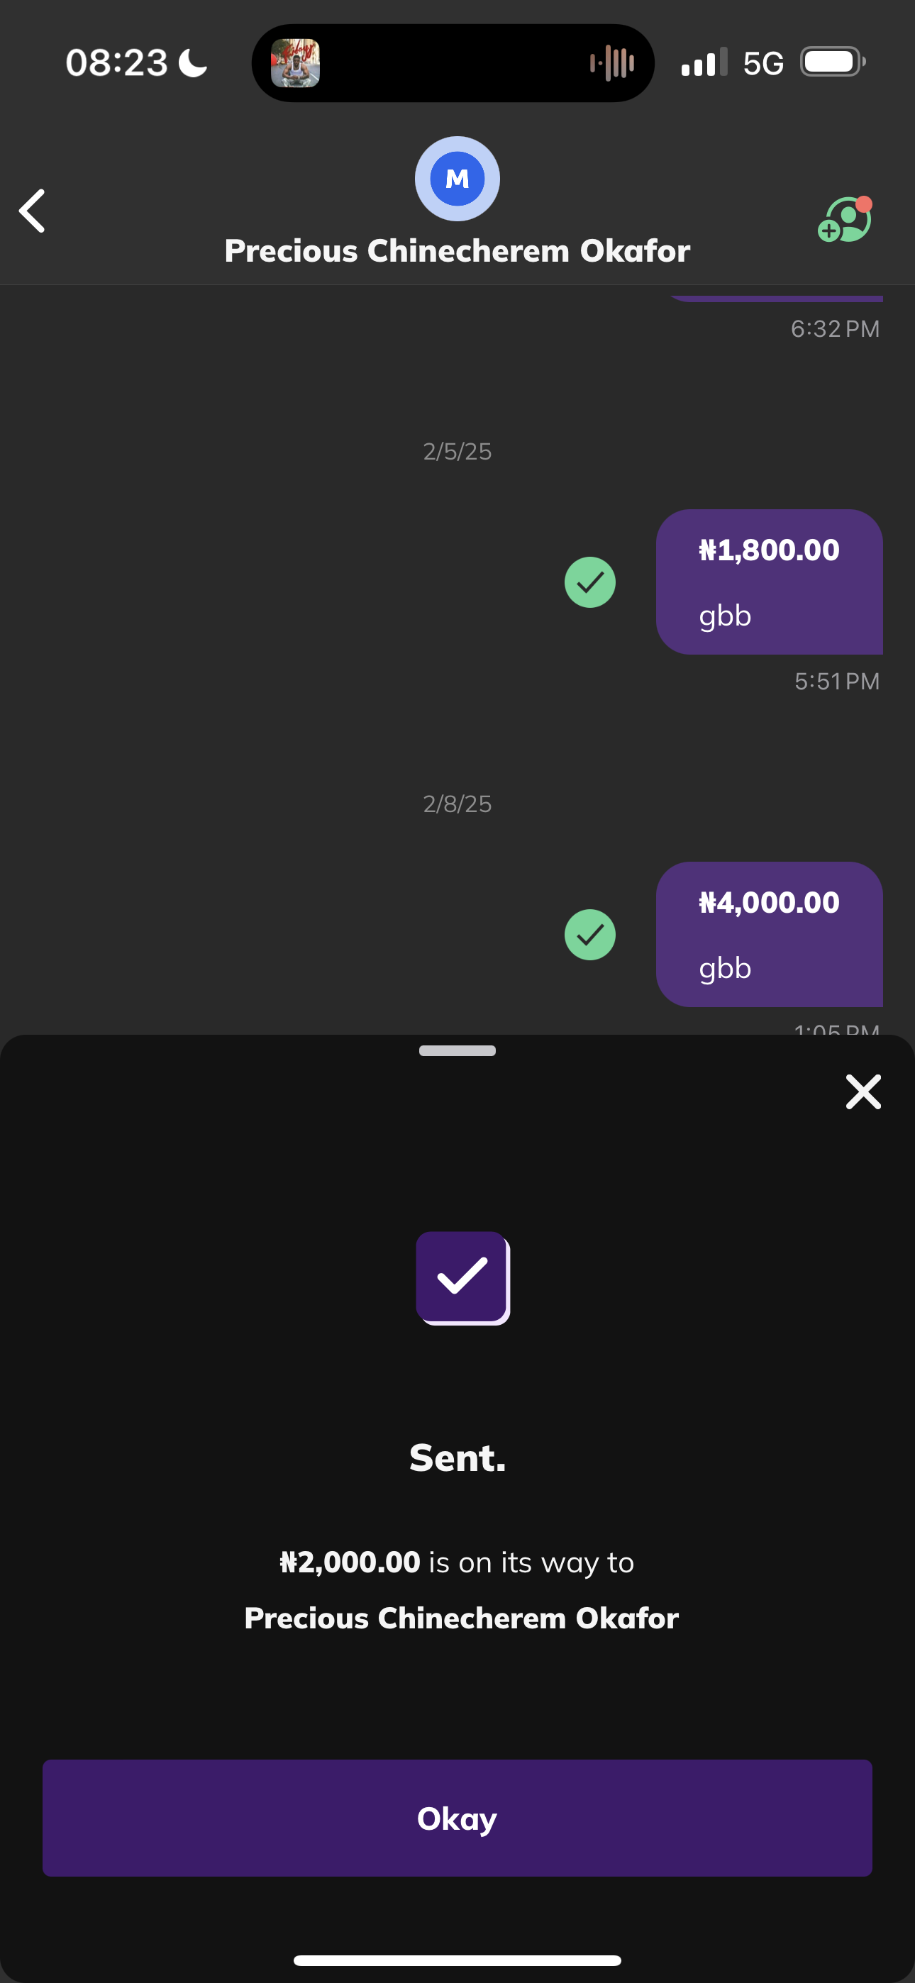Tap the battery indicator in status bar
This screenshot has height=1983, width=915.
tap(832, 62)
